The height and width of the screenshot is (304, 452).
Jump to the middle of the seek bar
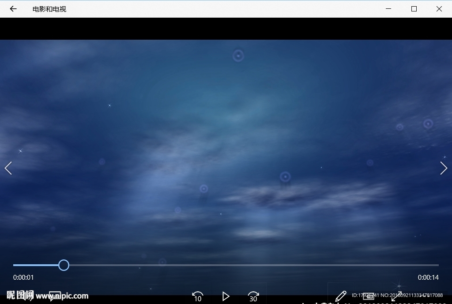(226, 265)
